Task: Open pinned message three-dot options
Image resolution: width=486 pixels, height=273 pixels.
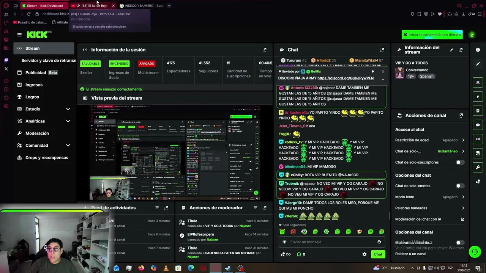Action: point(383,71)
